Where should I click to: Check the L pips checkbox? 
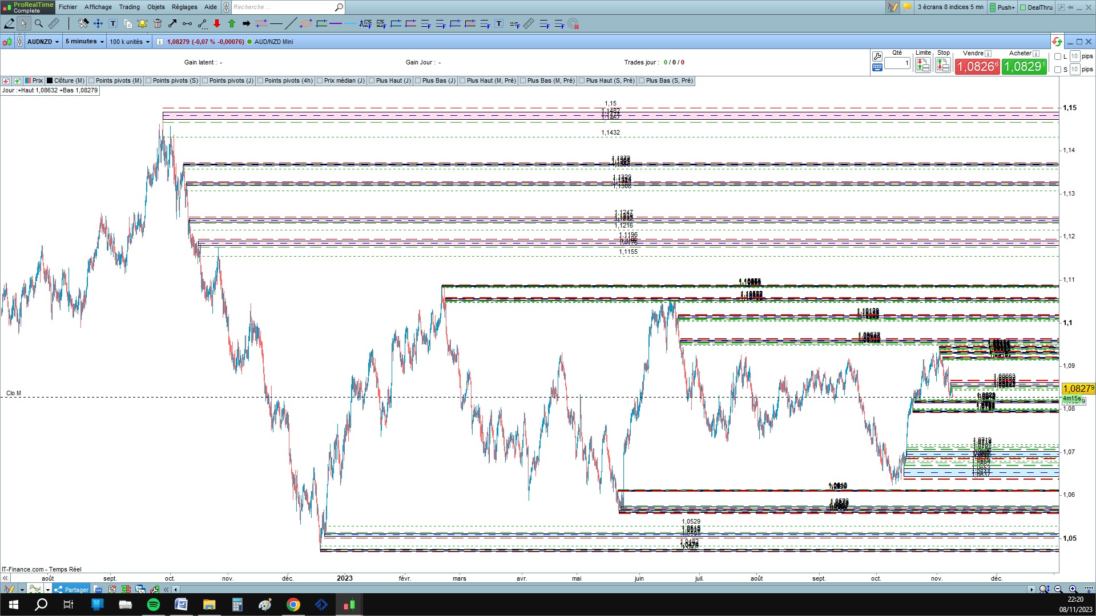[1058, 56]
